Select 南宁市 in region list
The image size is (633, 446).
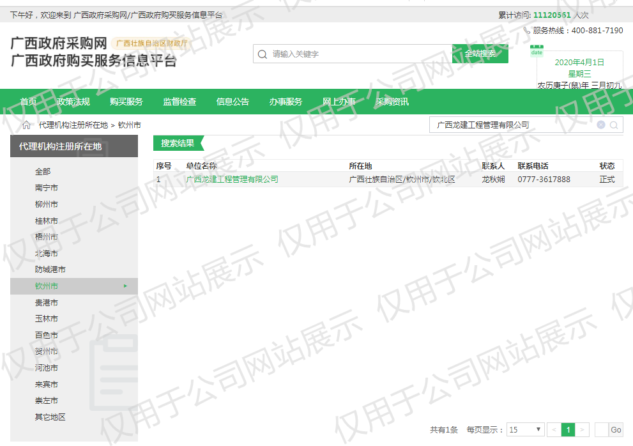coord(47,188)
